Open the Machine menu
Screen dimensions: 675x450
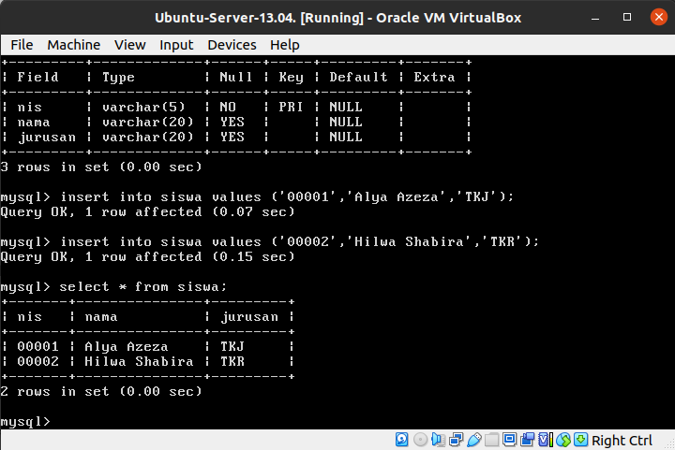(x=74, y=45)
